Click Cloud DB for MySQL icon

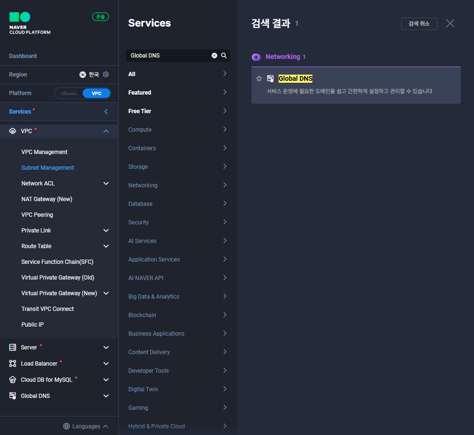[13, 380]
